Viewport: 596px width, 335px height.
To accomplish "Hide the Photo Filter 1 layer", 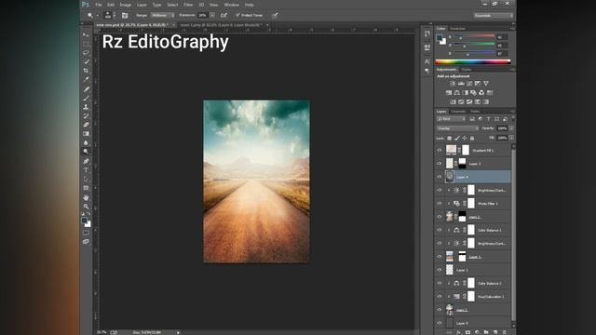I will tap(440, 204).
